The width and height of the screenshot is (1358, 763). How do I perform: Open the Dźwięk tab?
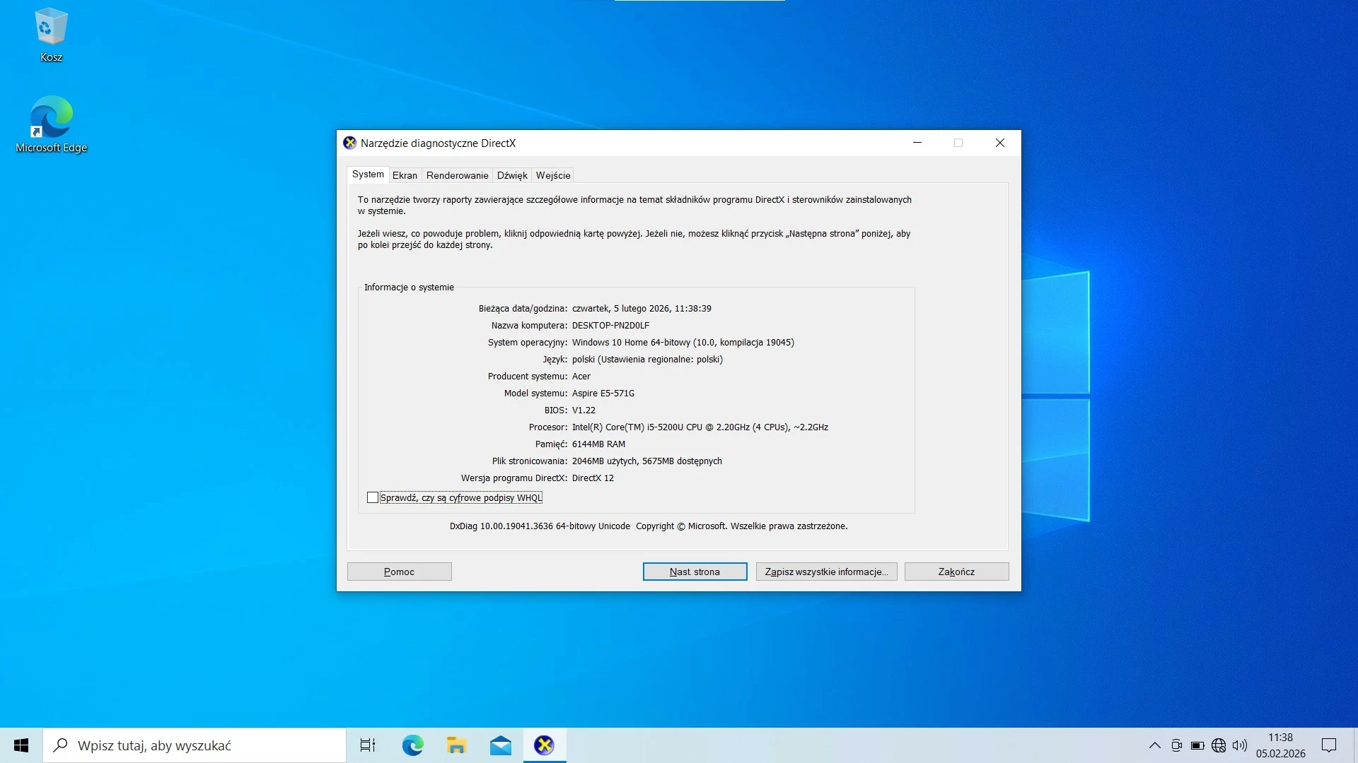pyautogui.click(x=512, y=175)
